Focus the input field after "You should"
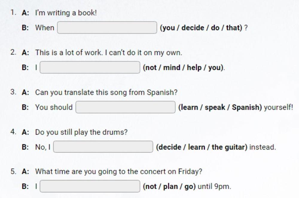 click(125, 107)
